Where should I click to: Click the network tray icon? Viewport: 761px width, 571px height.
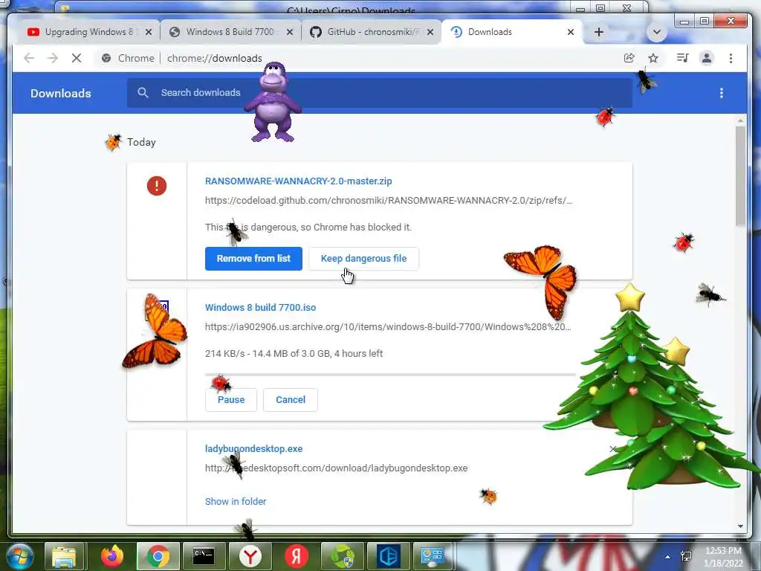(x=686, y=556)
